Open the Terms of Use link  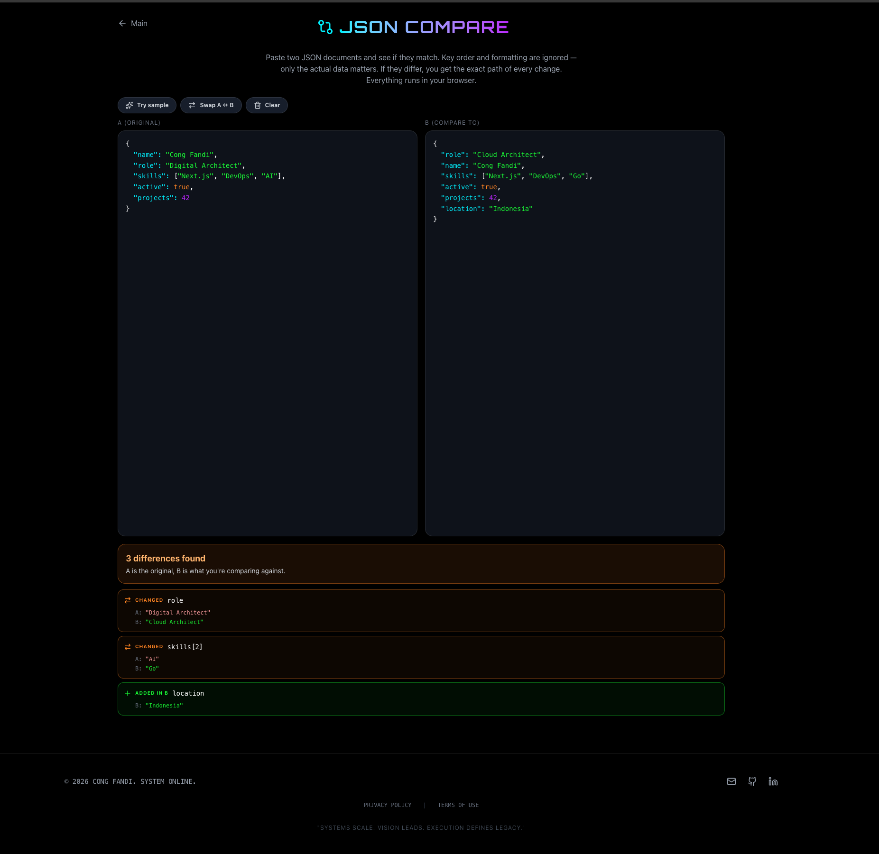click(x=458, y=805)
